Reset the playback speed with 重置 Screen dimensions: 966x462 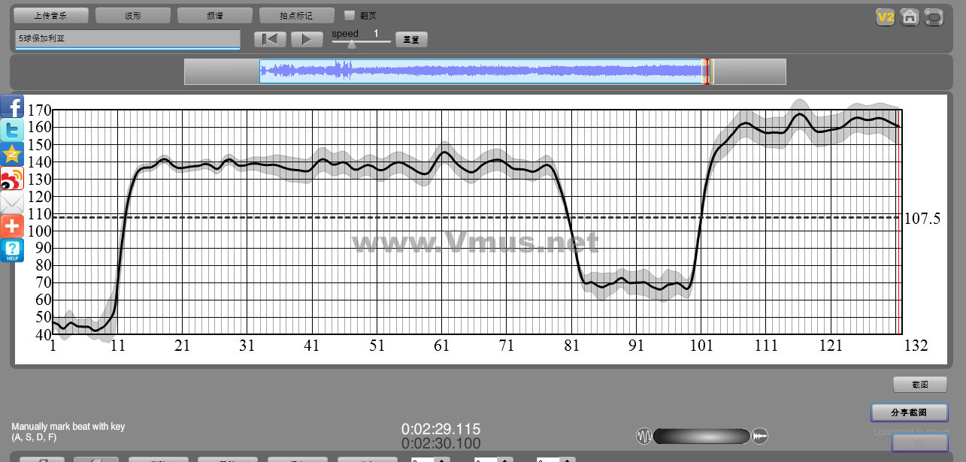tap(411, 40)
